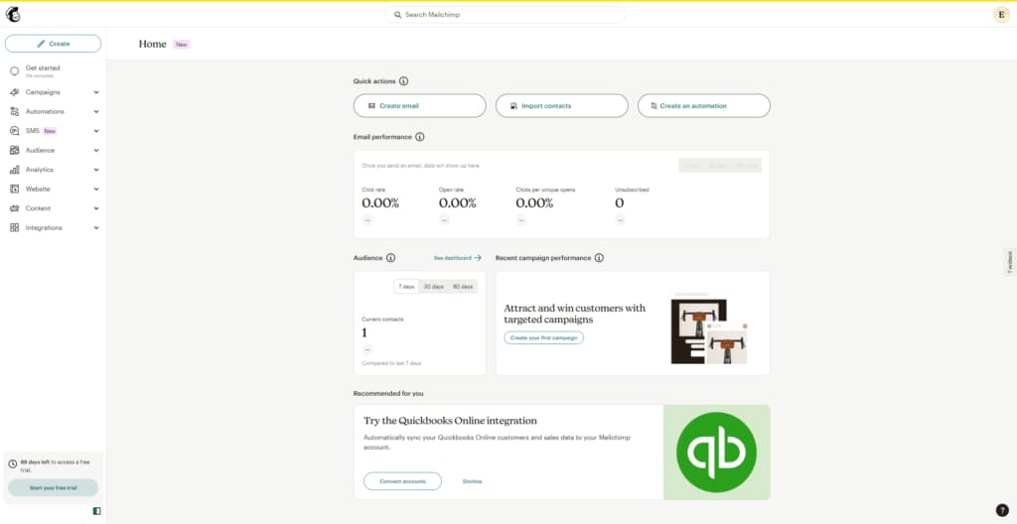Click the Click rate 0.00% value

[380, 203]
